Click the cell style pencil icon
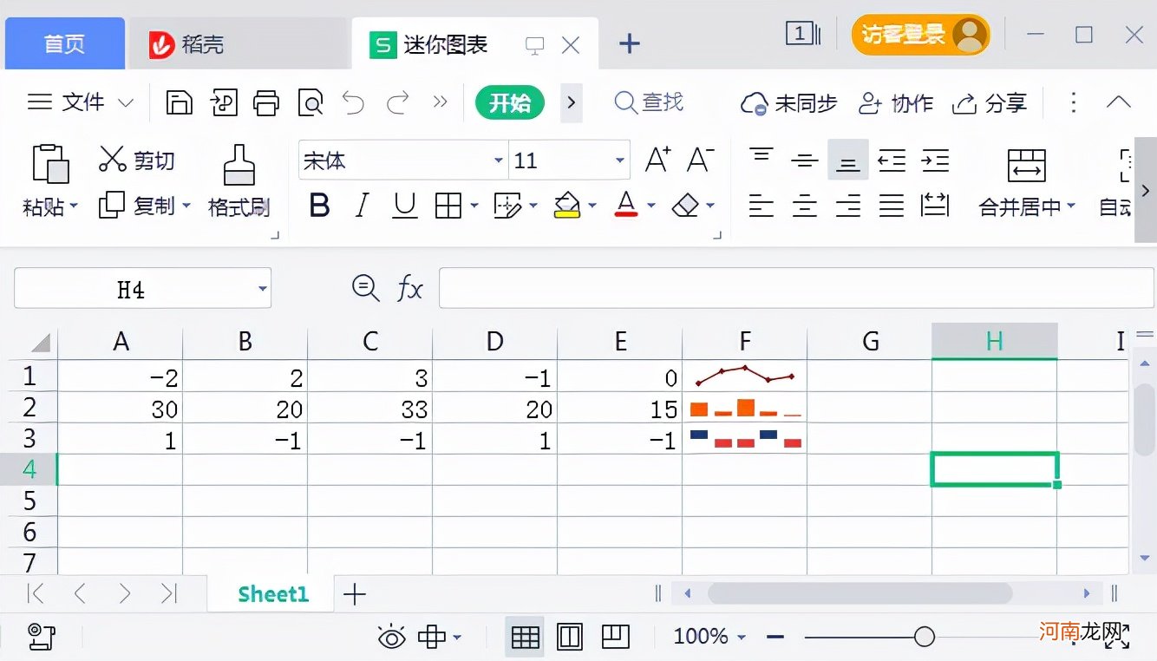 (x=507, y=206)
